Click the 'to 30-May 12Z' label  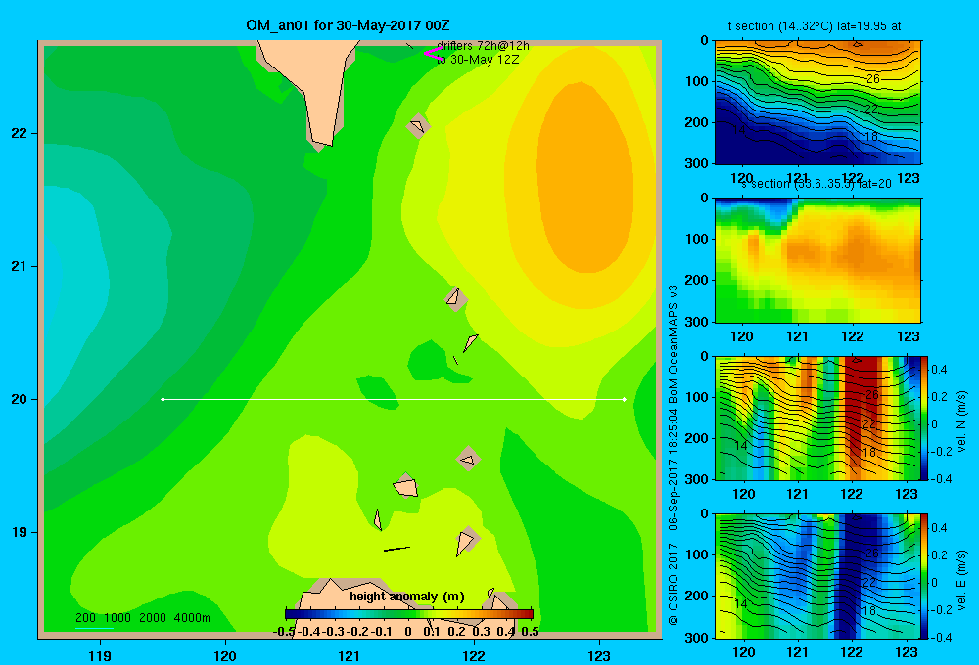point(478,60)
